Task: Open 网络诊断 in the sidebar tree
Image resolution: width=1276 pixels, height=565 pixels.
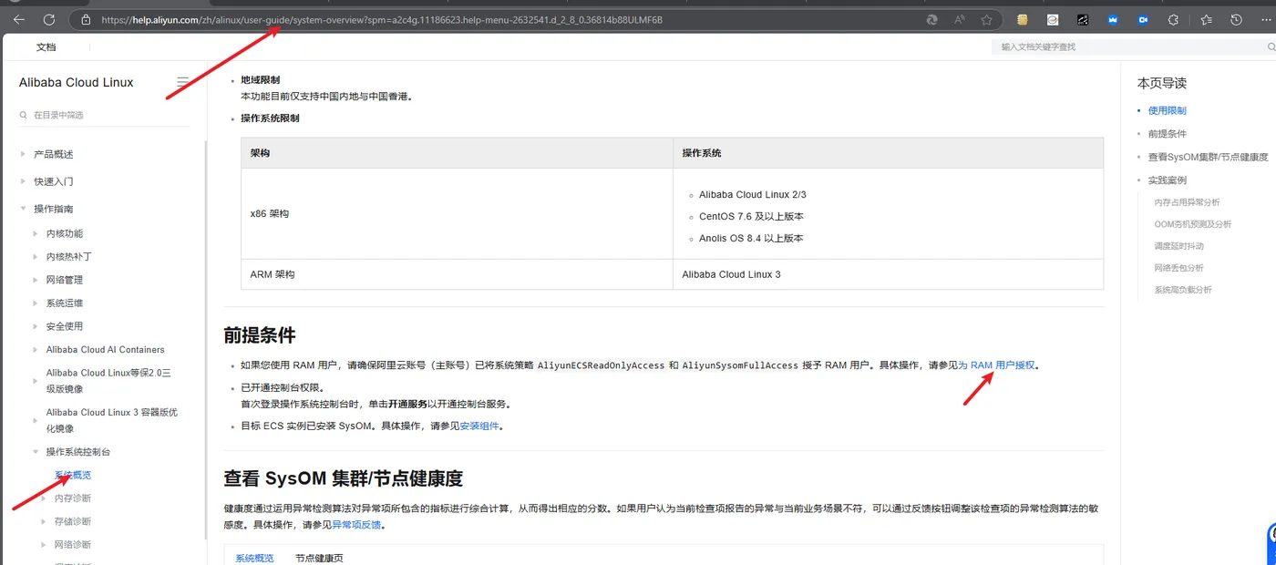Action: pos(73,545)
